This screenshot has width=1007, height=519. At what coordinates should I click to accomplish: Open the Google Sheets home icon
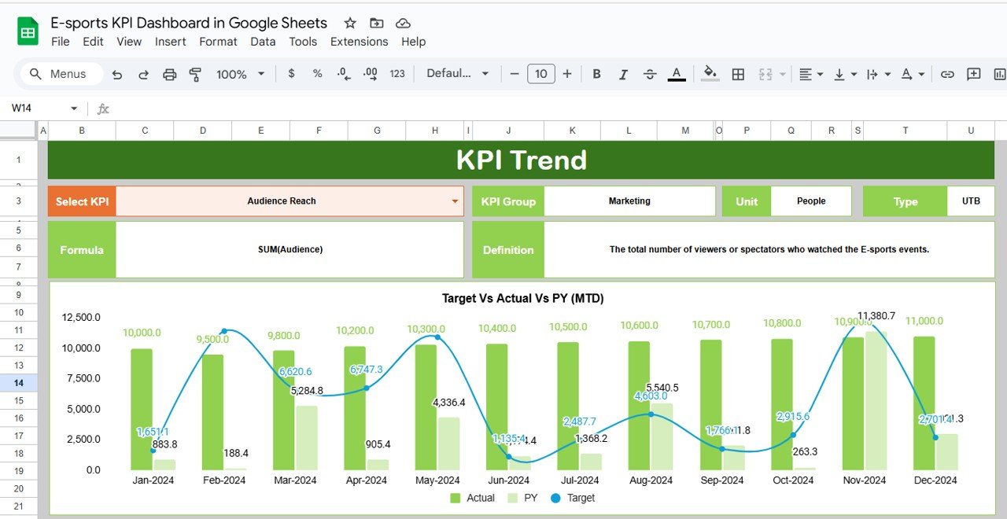(28, 32)
